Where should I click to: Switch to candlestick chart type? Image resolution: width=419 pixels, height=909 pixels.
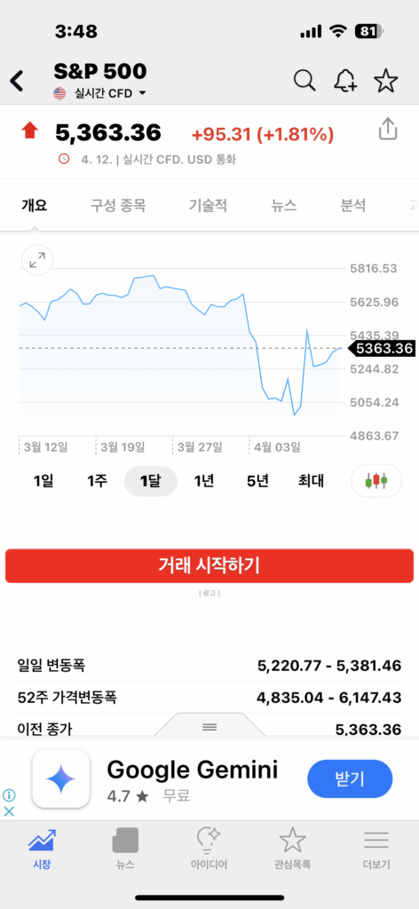(376, 480)
